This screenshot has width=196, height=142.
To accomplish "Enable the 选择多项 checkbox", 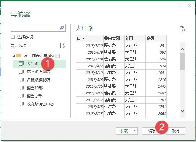I will tap(13, 37).
